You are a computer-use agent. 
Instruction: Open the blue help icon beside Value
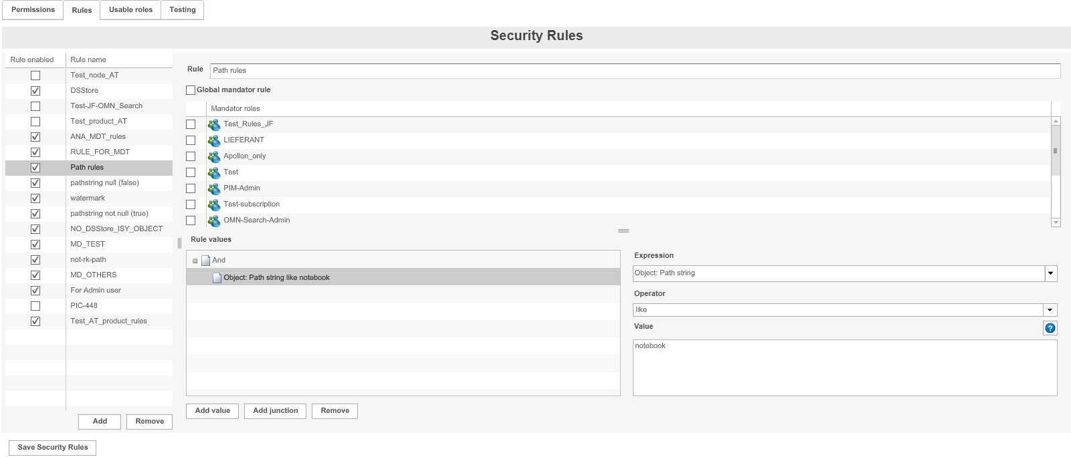click(1050, 328)
